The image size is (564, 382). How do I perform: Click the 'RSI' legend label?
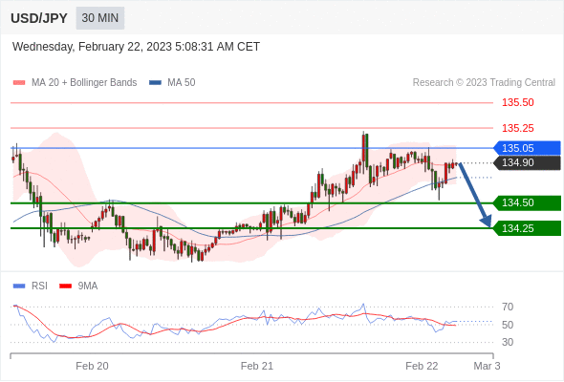coord(39,286)
